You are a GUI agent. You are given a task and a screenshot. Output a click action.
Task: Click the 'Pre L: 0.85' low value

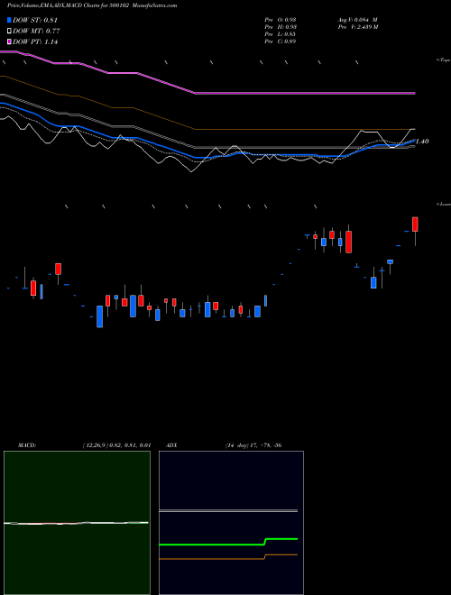tap(281, 34)
